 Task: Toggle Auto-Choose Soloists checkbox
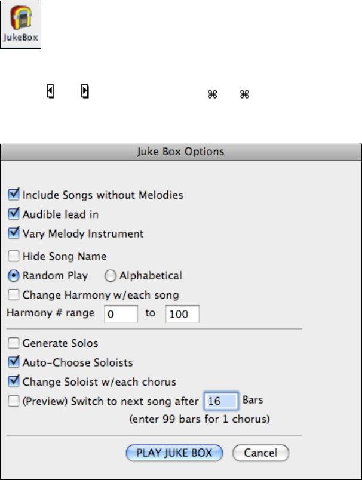pos(14,361)
